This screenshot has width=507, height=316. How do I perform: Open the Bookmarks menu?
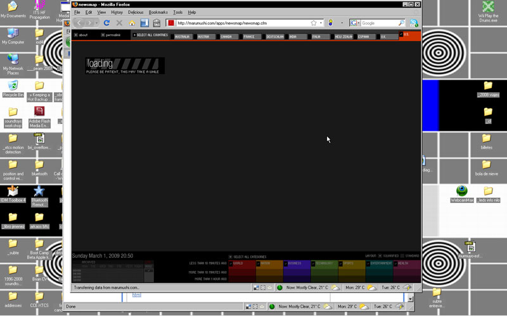(158, 12)
